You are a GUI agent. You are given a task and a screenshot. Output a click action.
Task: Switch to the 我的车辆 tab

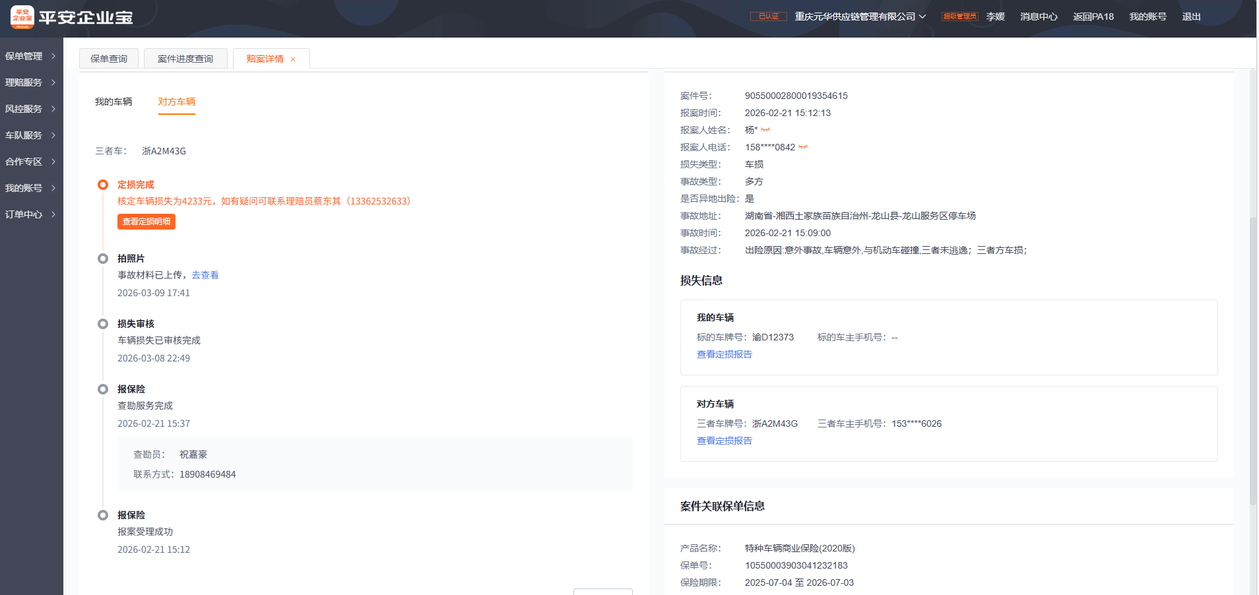click(x=113, y=102)
